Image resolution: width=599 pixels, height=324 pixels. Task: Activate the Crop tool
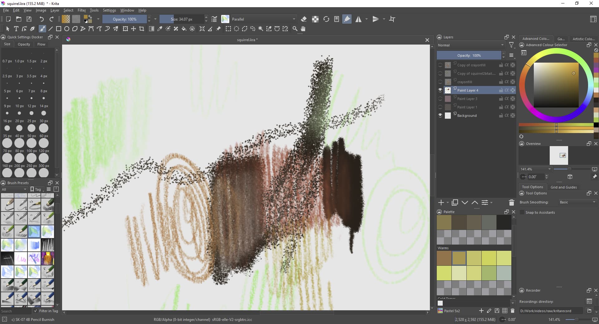pos(142,29)
